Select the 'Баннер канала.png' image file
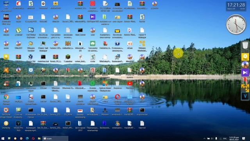250x141 pixels. point(80,110)
